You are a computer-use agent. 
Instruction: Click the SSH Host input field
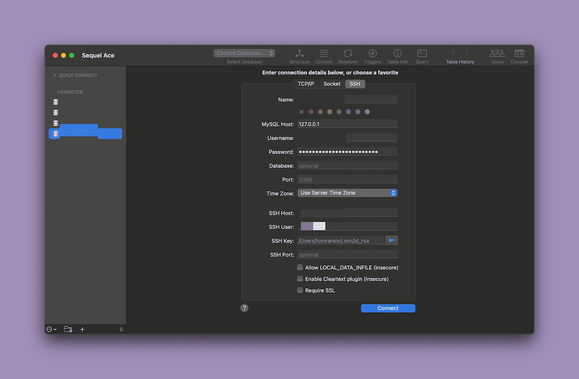tap(349, 213)
